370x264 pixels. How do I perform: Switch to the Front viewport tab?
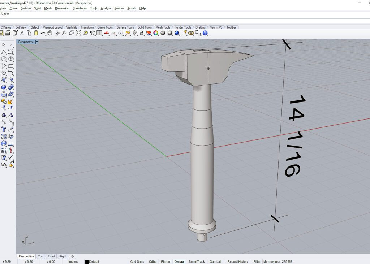tap(51, 256)
